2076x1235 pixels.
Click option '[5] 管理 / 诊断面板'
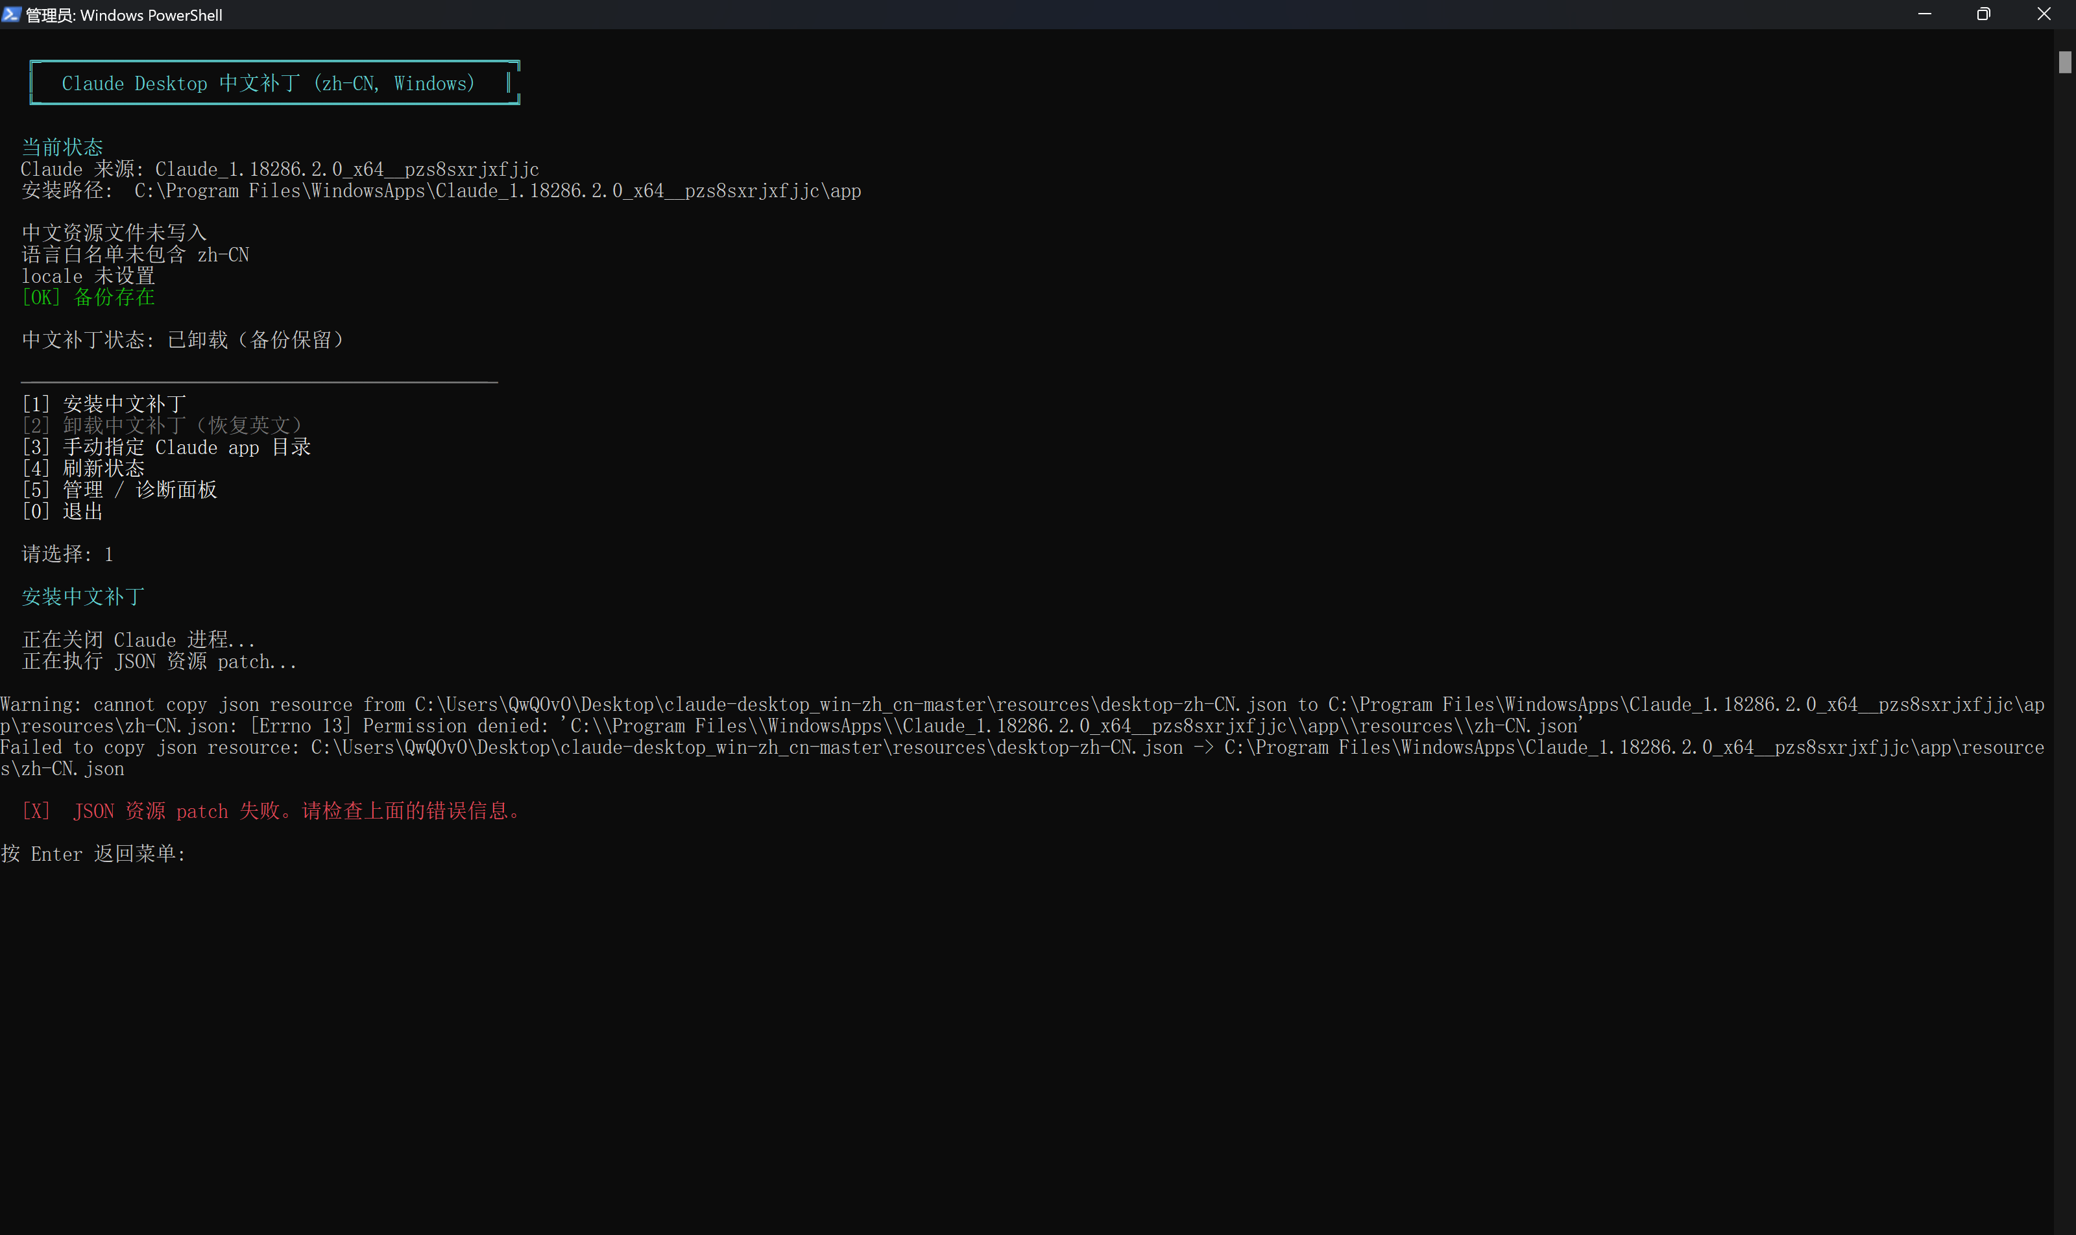(x=120, y=490)
